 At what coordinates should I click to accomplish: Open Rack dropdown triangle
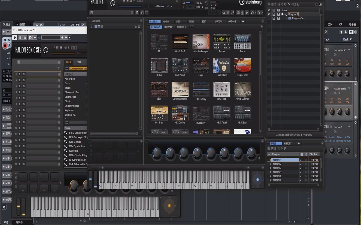click(351, 39)
